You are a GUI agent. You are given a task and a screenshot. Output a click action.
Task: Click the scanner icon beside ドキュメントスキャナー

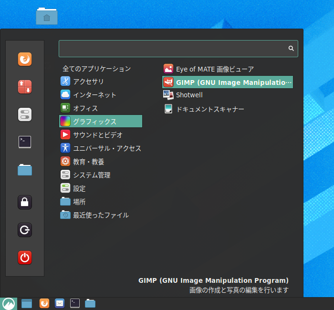(168, 109)
